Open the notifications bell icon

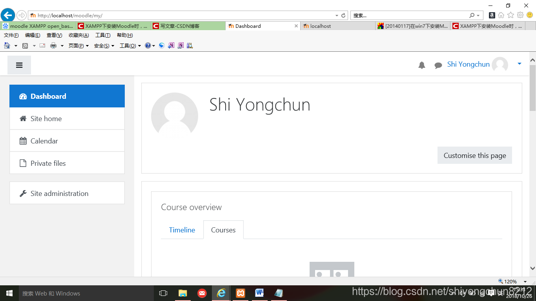[x=422, y=65]
